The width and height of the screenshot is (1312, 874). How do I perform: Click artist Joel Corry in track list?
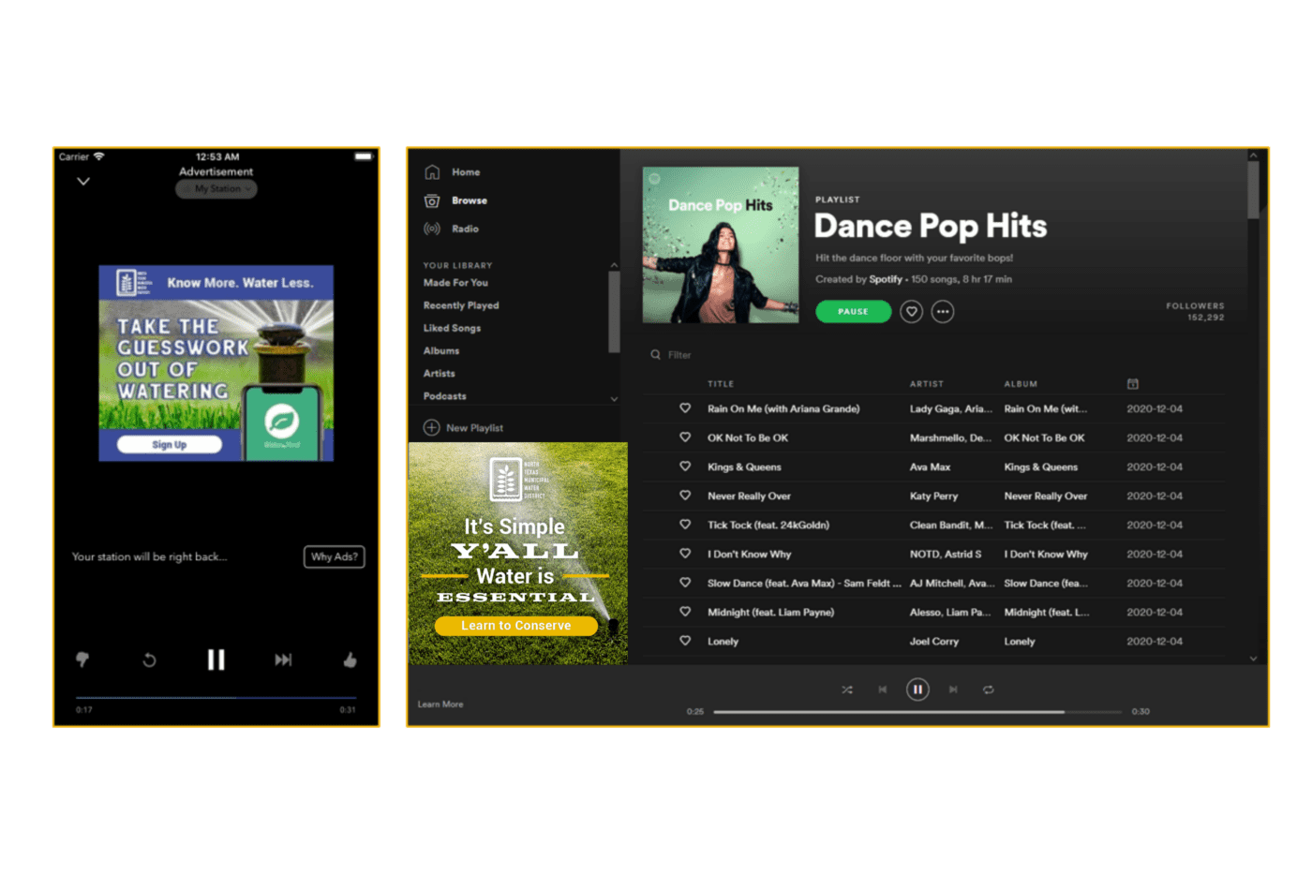point(934,642)
